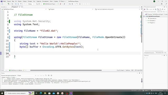Start without debugging outline play icon
Screen dimensions: 168x95
(x=58, y=4)
